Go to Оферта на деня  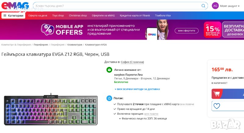pyautogui.click(x=38, y=16)
